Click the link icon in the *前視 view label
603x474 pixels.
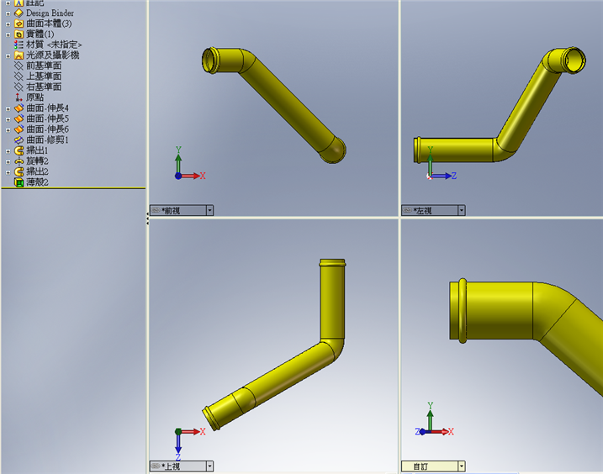coord(156,210)
